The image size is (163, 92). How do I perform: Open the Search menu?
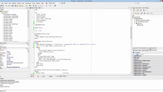point(6,3)
